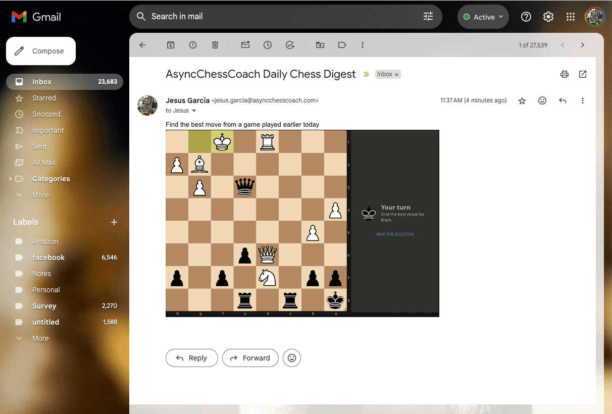
Task: Click the View the Solution link
Action: [394, 234]
